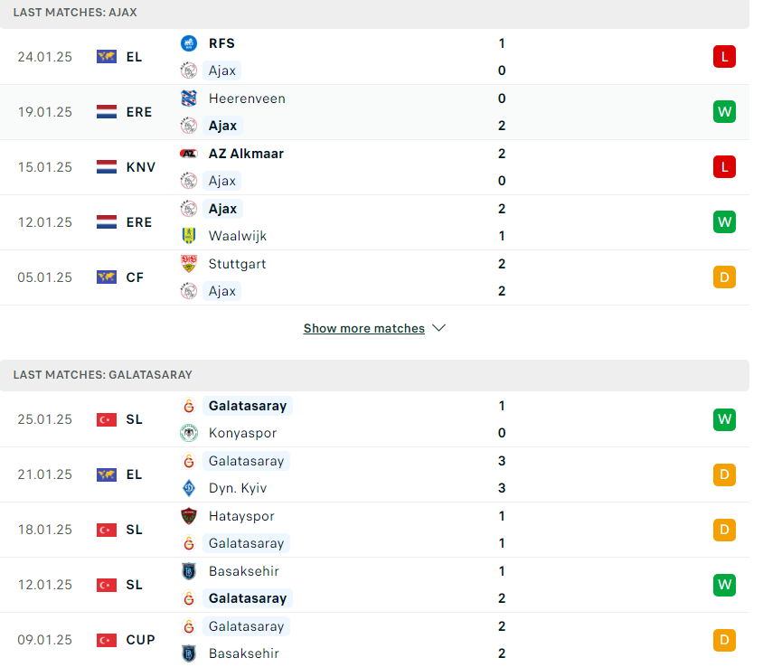Open the Show more matches link

point(364,328)
